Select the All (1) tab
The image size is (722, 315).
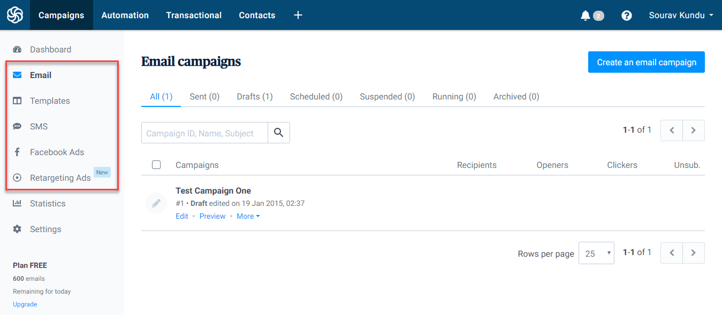[x=161, y=97]
